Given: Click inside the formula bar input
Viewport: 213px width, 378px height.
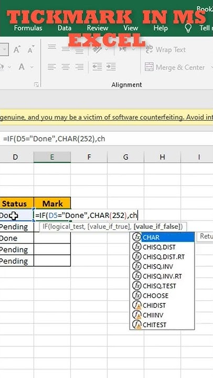Looking at the screenshot, I should (106, 139).
